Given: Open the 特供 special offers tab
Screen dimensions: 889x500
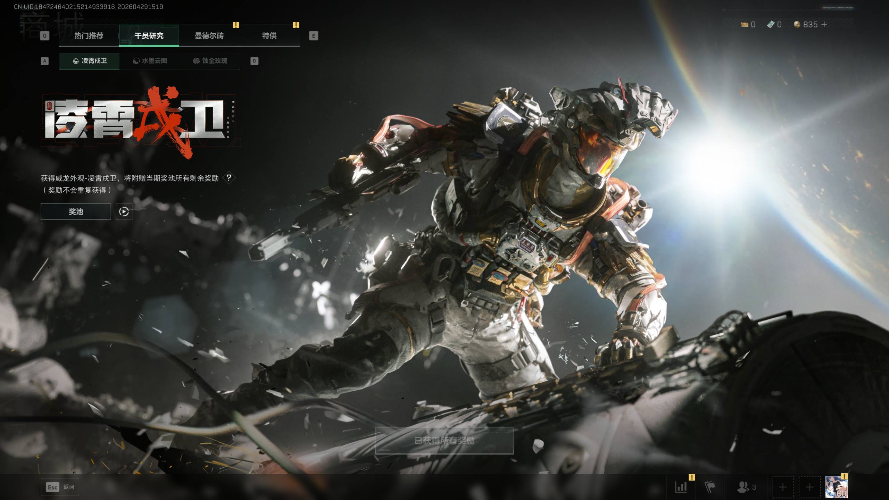Looking at the screenshot, I should pos(269,36).
